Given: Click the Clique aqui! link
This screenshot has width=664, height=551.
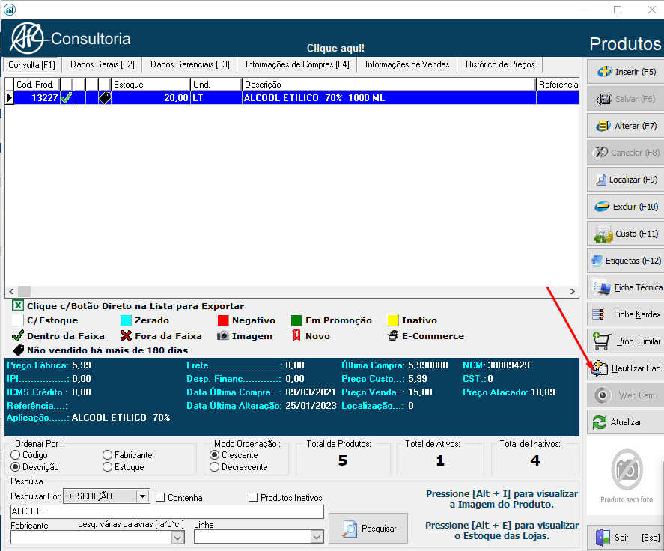Looking at the screenshot, I should coord(335,48).
